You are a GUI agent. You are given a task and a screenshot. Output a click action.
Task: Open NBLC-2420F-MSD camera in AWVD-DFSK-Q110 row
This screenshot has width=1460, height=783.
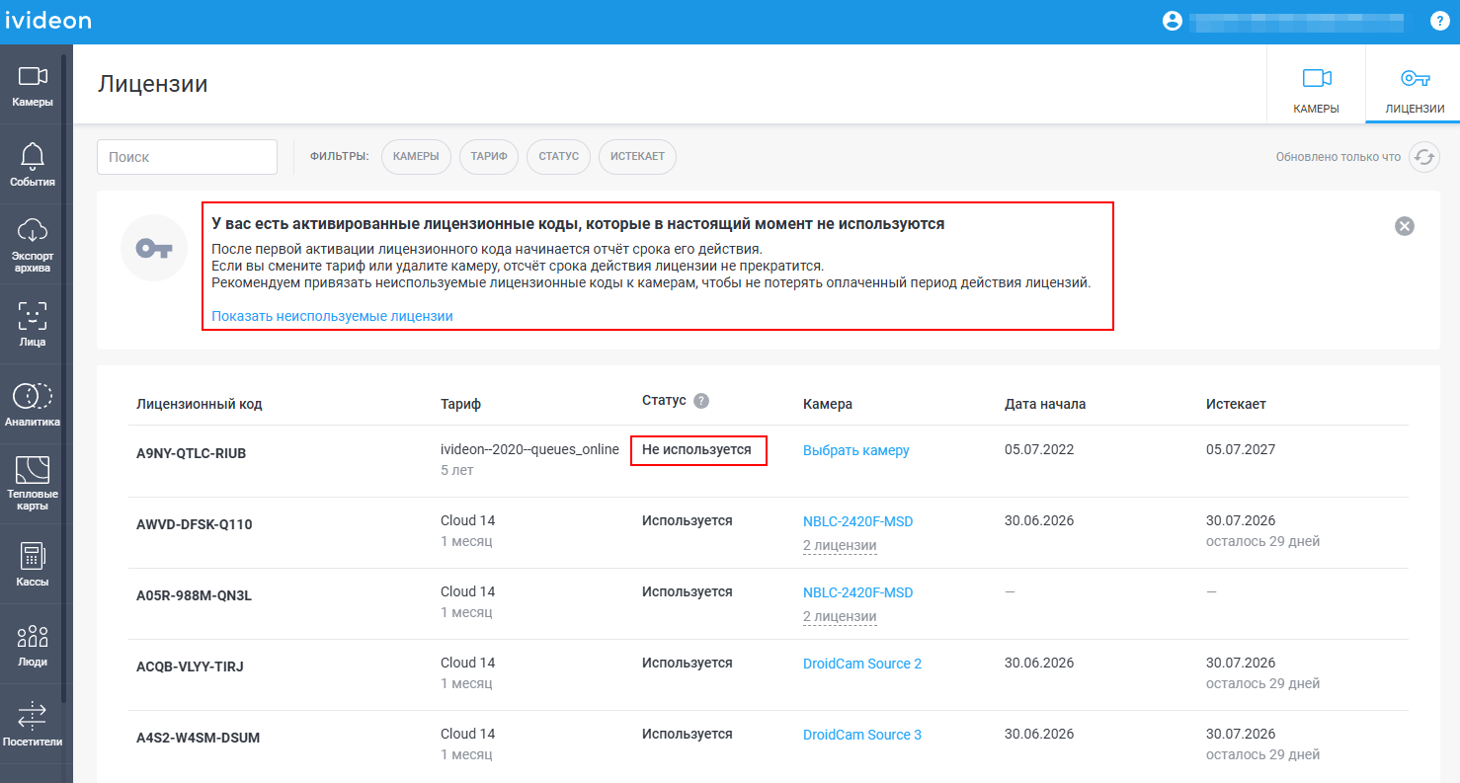[858, 521]
